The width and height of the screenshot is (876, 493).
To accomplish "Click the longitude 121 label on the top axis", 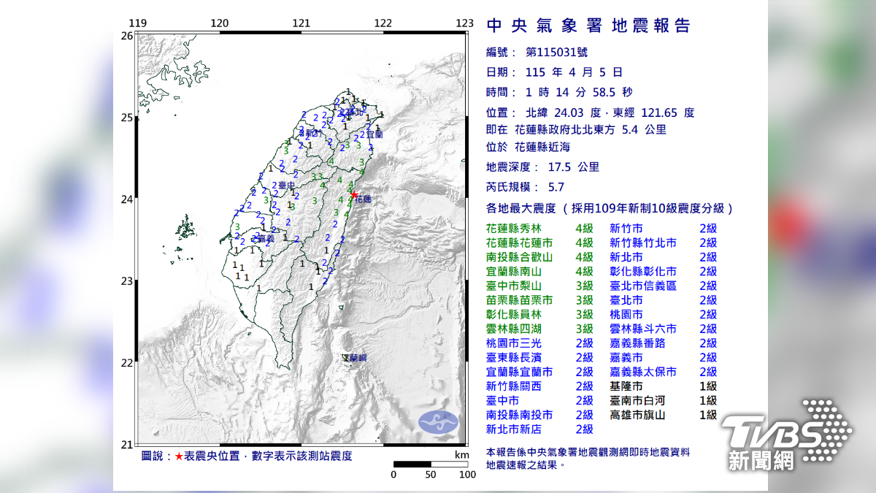I will point(301,23).
